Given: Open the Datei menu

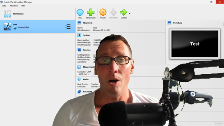Looking at the screenshot, I should [x=4, y=6].
